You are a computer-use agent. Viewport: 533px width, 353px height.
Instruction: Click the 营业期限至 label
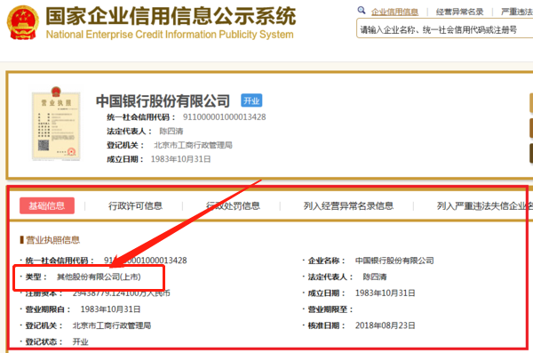pyautogui.click(x=330, y=309)
